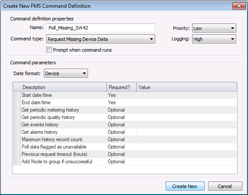Click Value cell for Get events history
Screen dimensions: 248x195
[x=186, y=125]
